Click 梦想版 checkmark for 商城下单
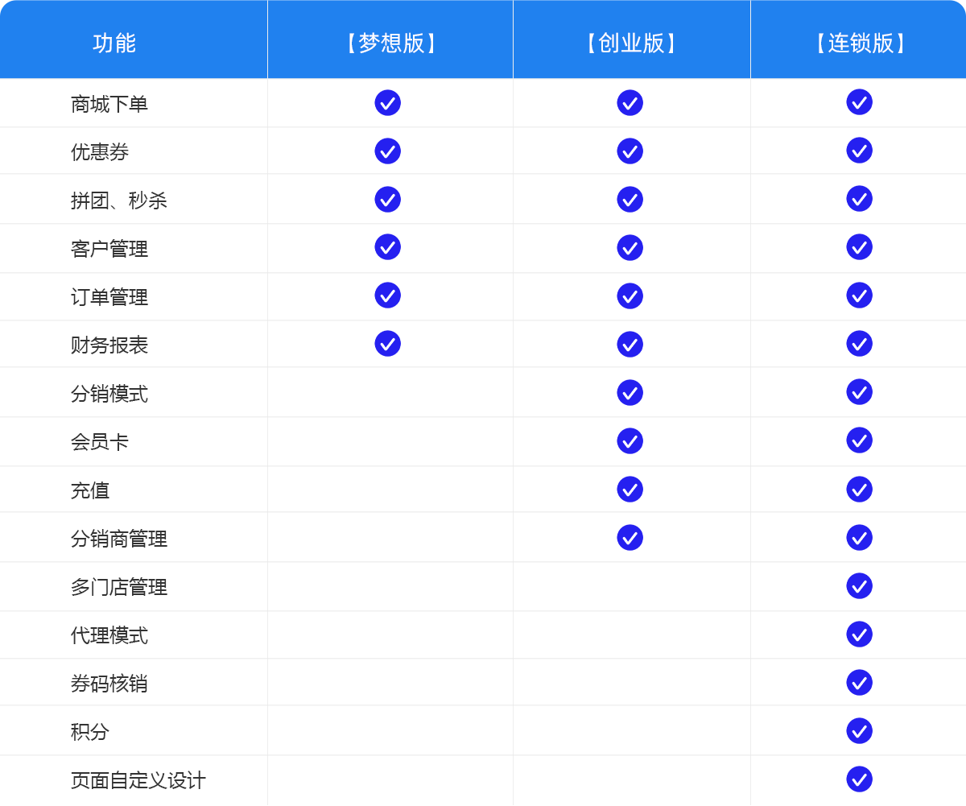This screenshot has height=806, width=966. [387, 103]
